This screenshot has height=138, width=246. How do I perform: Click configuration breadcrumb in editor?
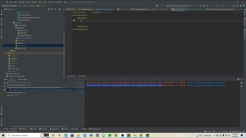click(71, 76)
